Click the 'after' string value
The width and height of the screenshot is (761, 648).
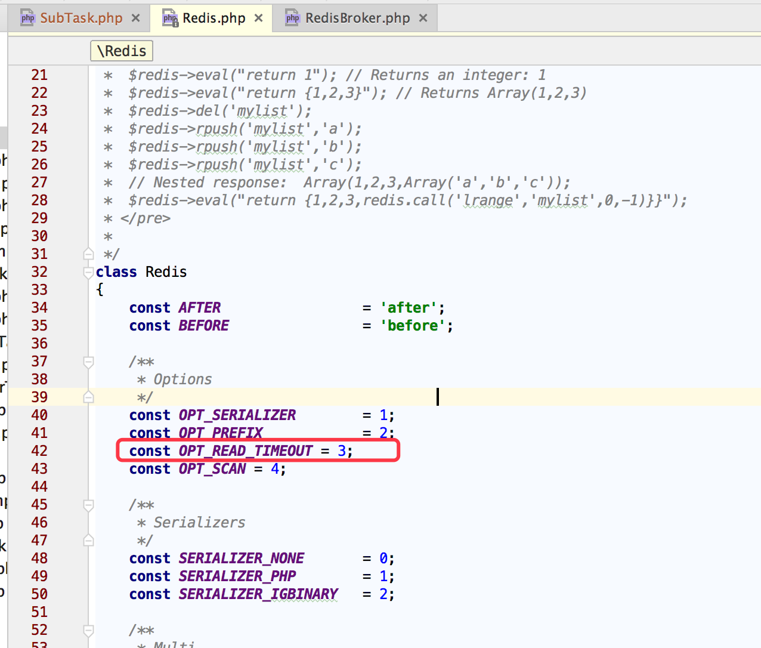(409, 308)
